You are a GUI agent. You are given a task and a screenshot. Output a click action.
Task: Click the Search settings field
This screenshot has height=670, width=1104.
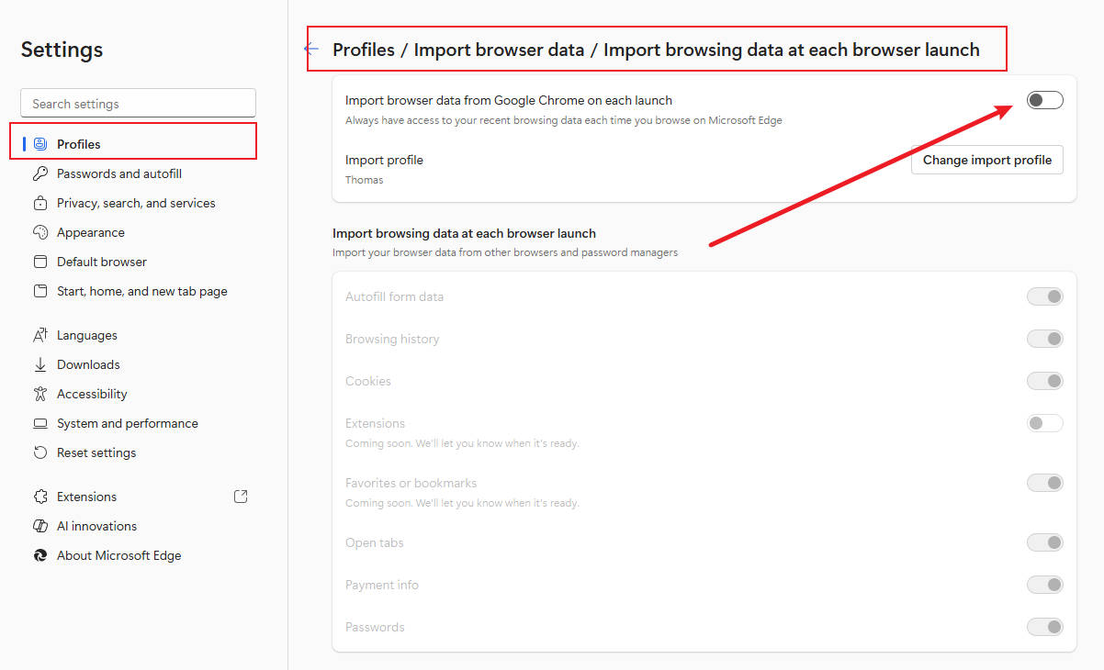pyautogui.click(x=138, y=104)
